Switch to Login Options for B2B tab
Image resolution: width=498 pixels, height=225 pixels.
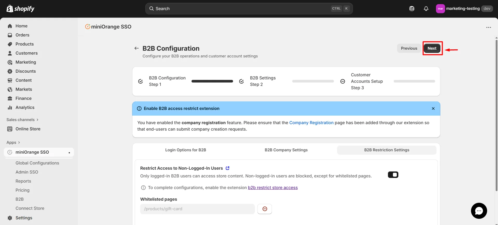pos(186,150)
